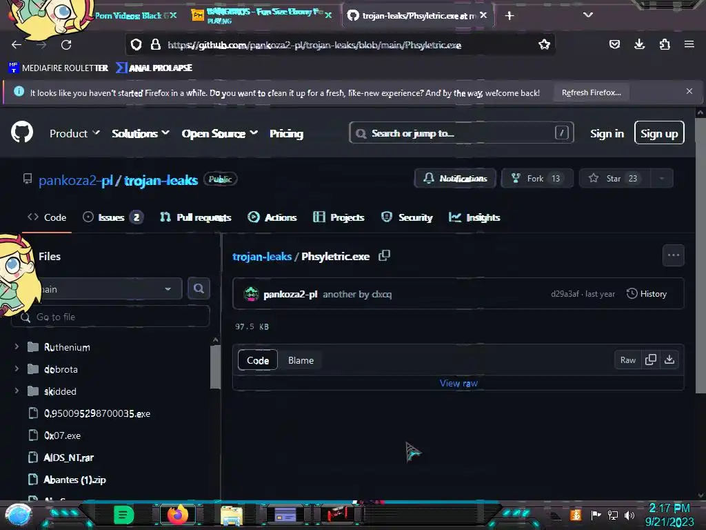Open the Actions tab
This screenshot has width=706, height=530.
[272, 217]
